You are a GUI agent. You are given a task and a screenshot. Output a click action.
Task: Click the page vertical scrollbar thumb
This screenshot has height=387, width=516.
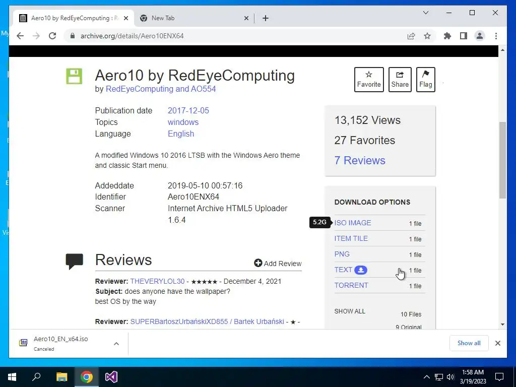[x=502, y=160]
